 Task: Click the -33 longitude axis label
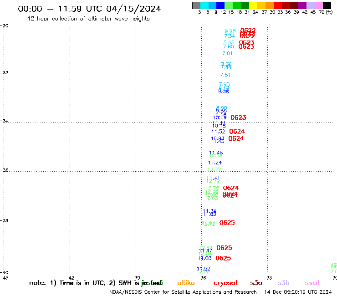pyautogui.click(x=268, y=278)
